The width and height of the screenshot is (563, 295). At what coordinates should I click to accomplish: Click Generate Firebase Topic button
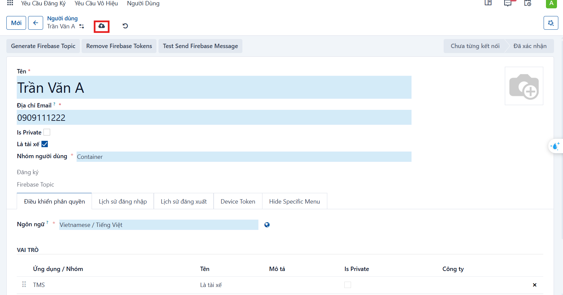coord(43,46)
